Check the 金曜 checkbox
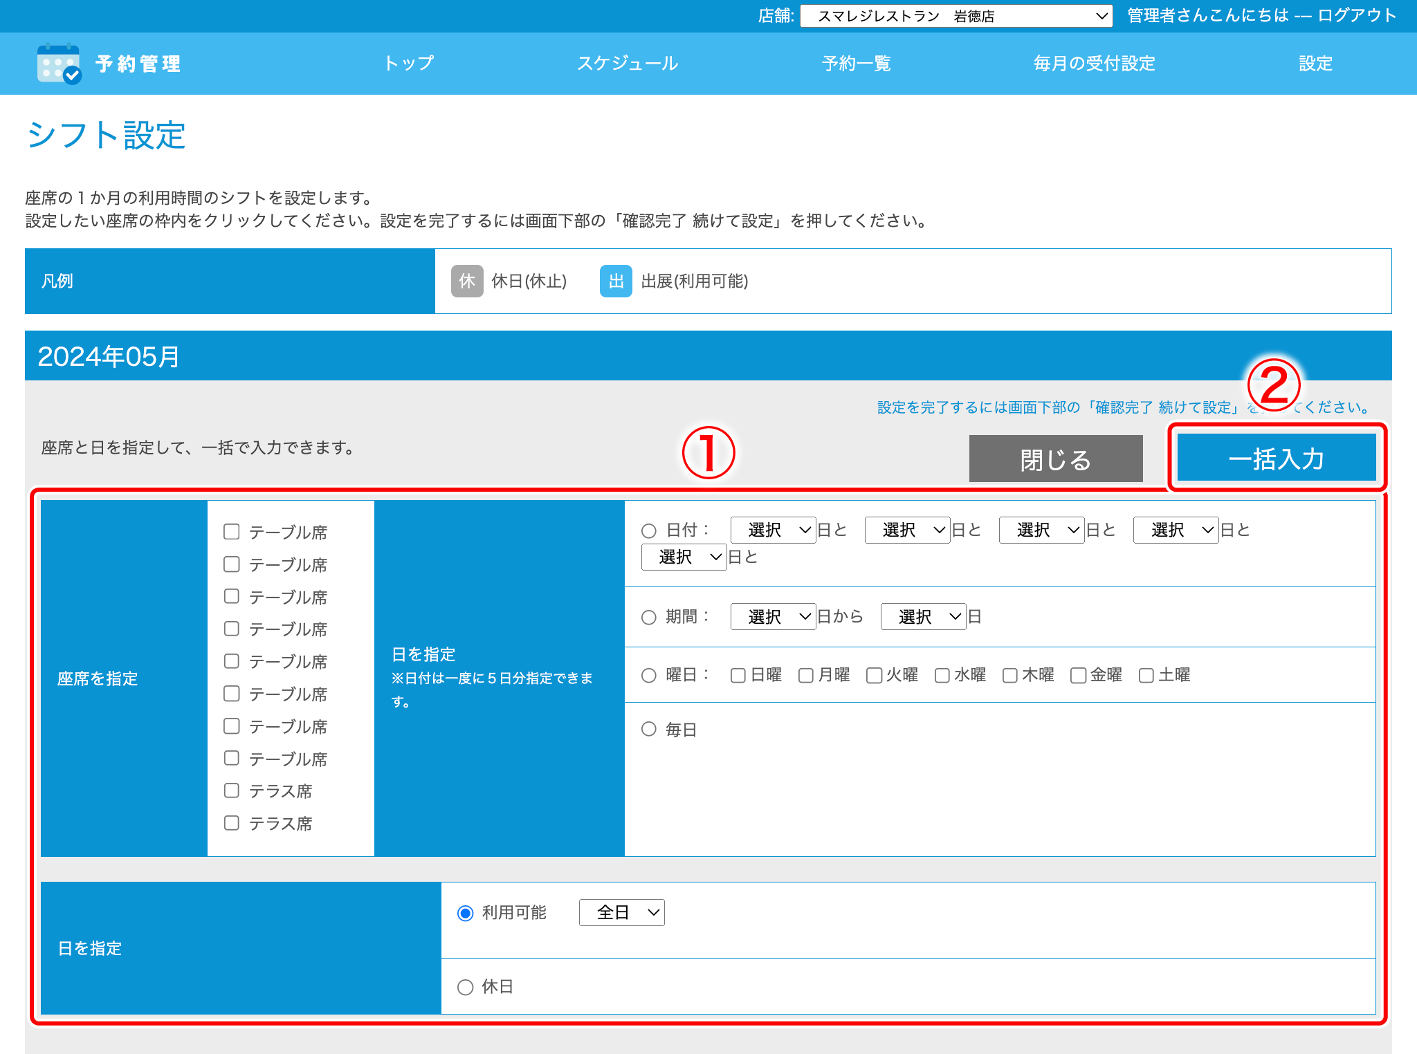Image resolution: width=1417 pixels, height=1054 pixels. pyautogui.click(x=1078, y=675)
